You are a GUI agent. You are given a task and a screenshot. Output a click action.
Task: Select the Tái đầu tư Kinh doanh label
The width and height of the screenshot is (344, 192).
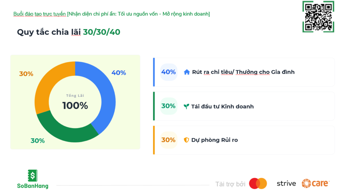(222, 107)
